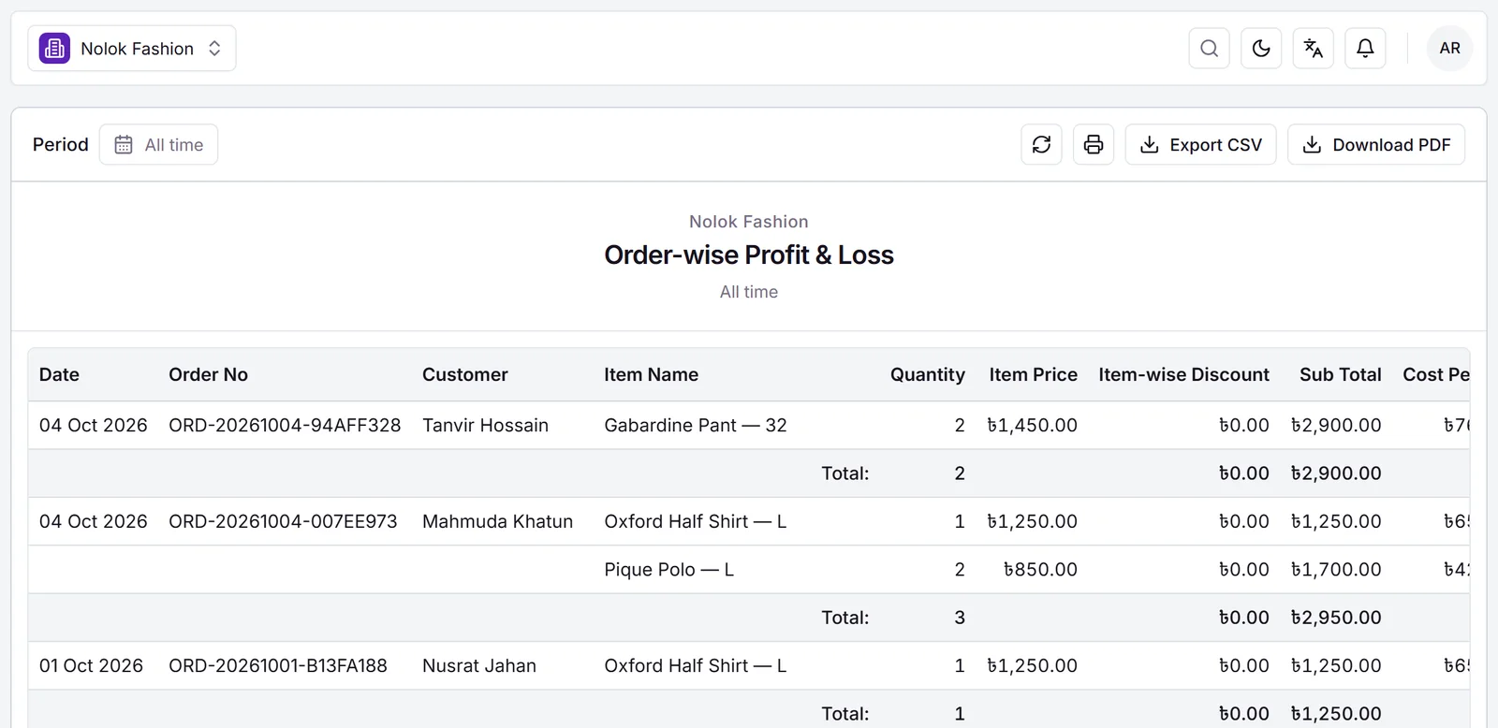Screen dimensions: 1498x728
Task: Click Download PDF button
Action: click(1376, 145)
